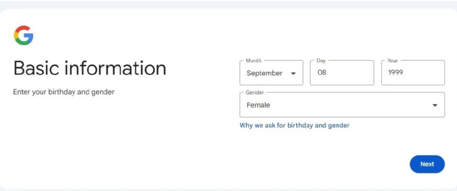
Task: Click the caret arrow beside September
Action: pos(293,73)
